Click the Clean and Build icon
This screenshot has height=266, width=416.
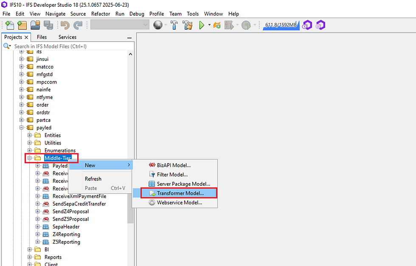tap(188, 25)
